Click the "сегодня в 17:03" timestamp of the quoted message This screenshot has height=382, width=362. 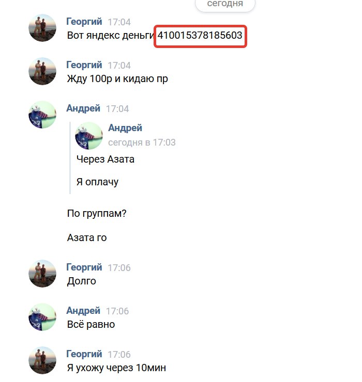[x=142, y=142]
